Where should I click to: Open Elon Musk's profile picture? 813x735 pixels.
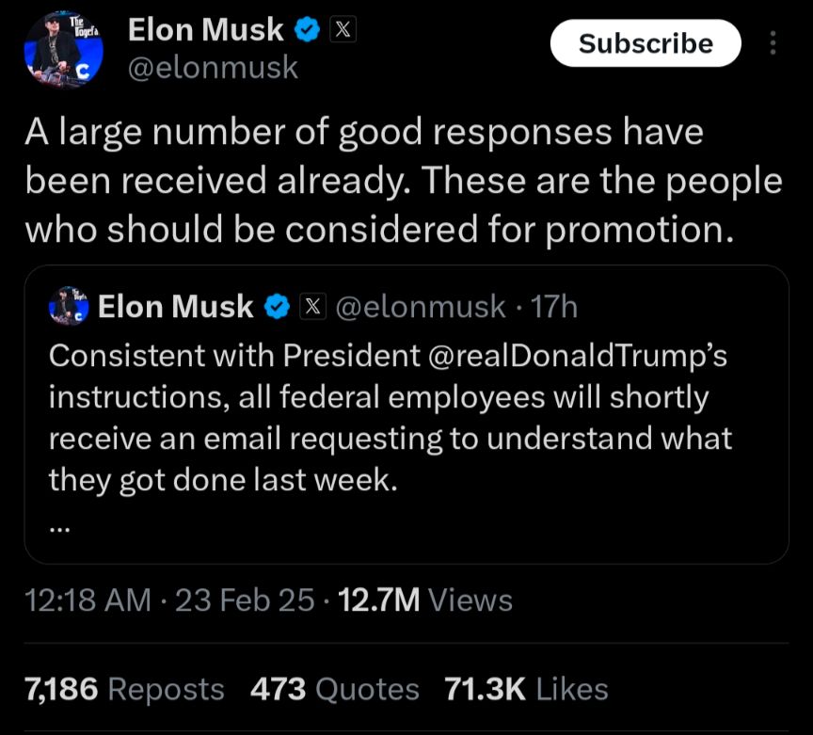63,50
